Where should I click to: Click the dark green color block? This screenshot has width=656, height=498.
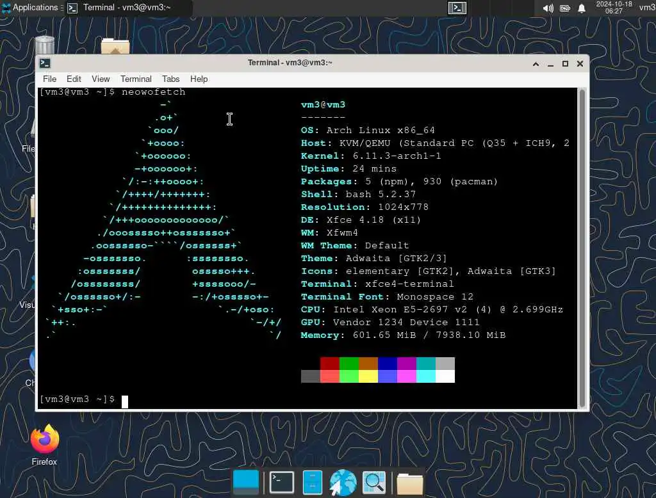(x=349, y=364)
